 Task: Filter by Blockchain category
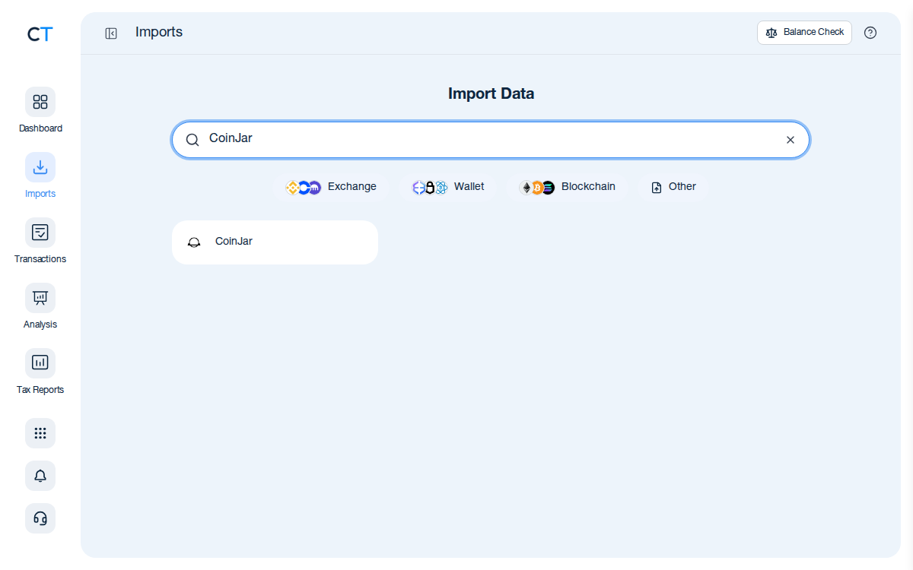(x=568, y=187)
